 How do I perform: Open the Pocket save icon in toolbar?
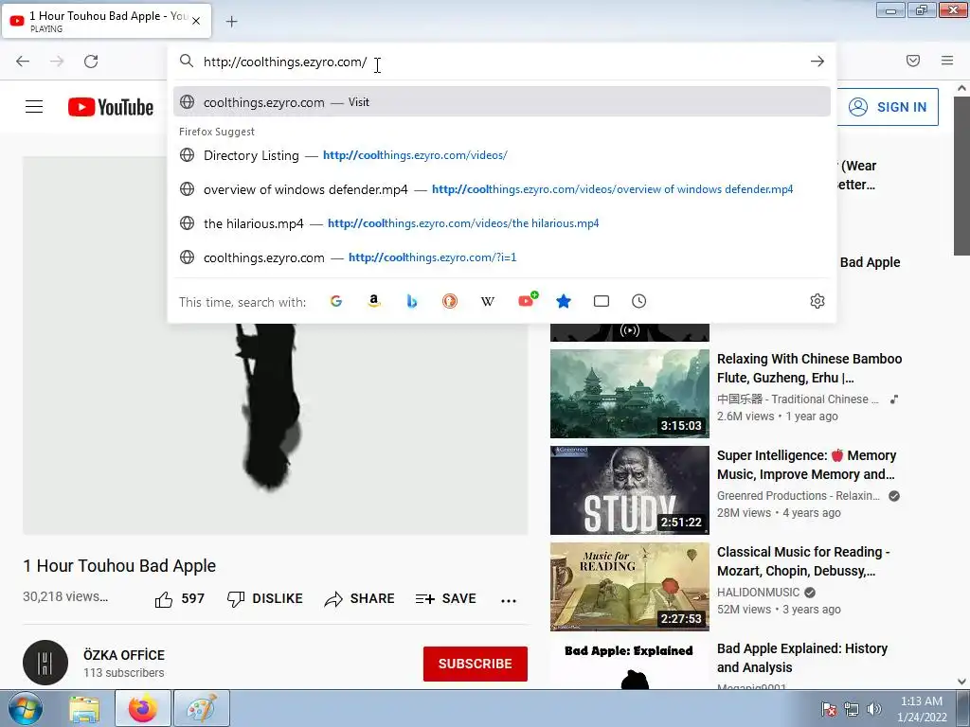click(913, 61)
